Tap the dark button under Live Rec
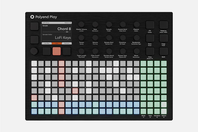Viewport: 198px width, 132px height. tap(47, 51)
